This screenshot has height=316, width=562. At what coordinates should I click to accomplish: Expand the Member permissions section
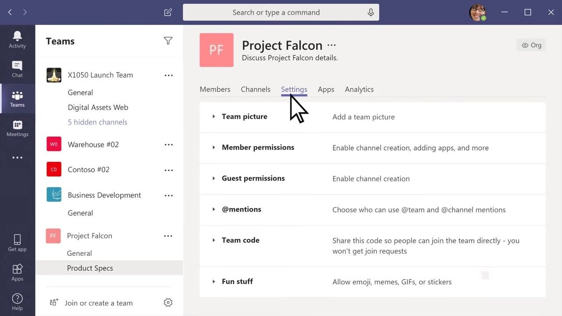pos(214,147)
